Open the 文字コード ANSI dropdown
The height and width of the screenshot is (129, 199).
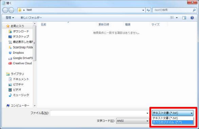click(x=133, y=121)
